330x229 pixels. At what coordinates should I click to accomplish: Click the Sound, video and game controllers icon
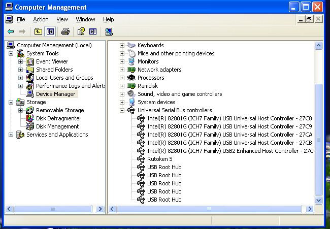[131, 94]
